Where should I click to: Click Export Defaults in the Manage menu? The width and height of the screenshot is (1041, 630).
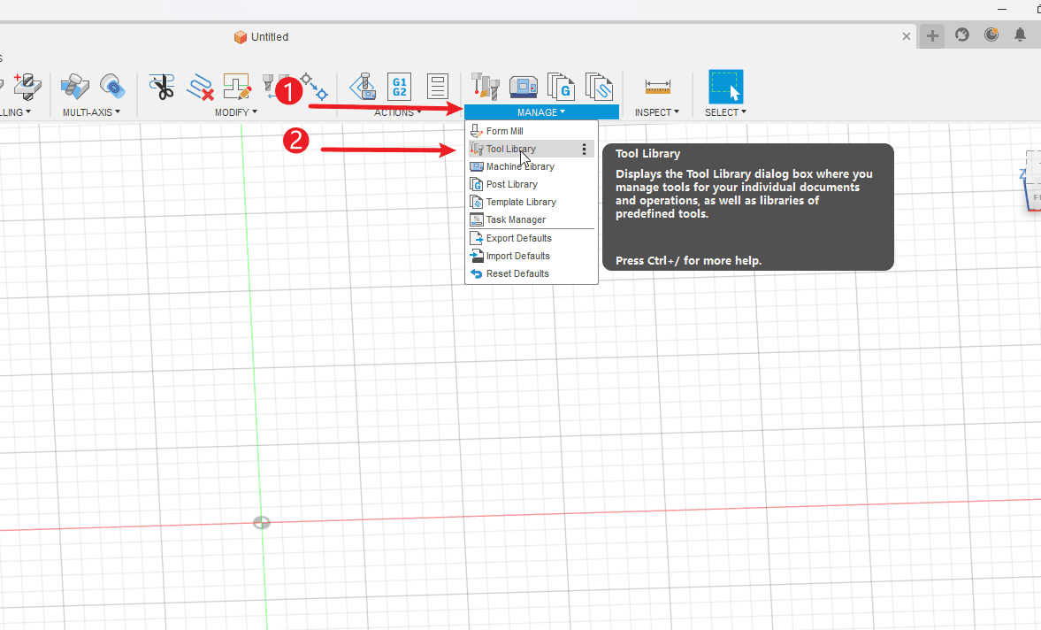518,238
